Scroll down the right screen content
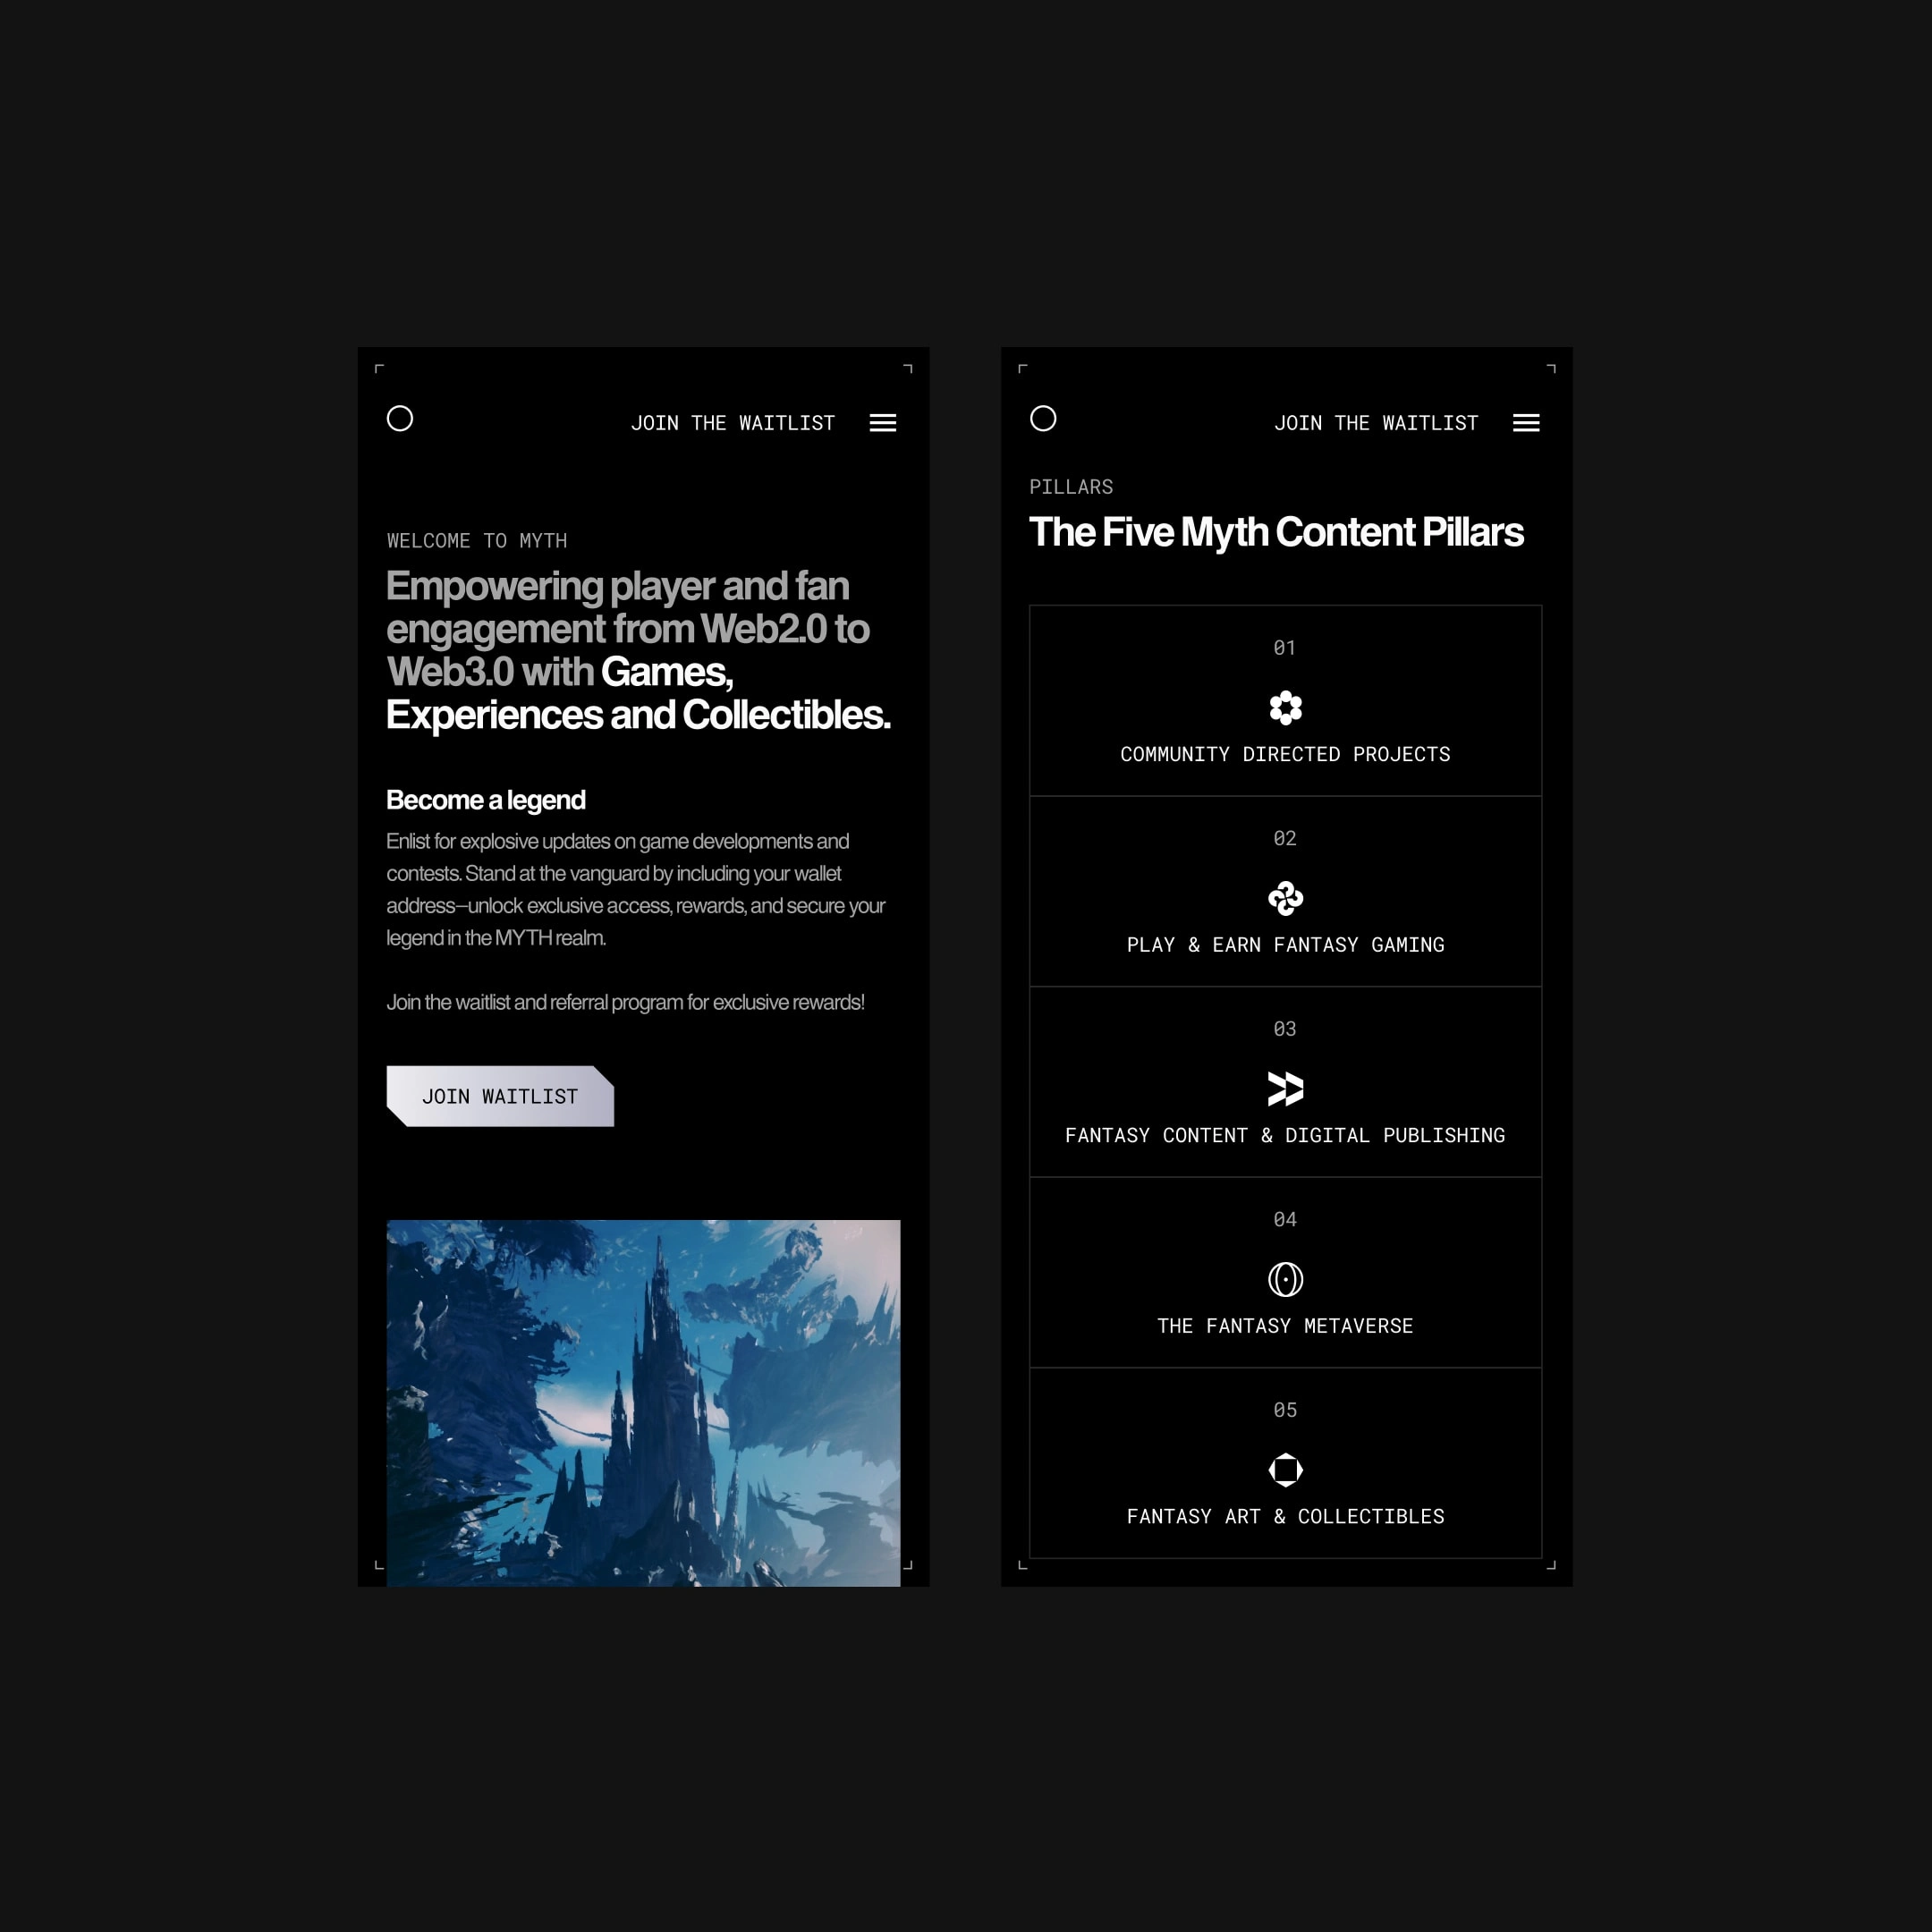Image resolution: width=1932 pixels, height=1932 pixels. click(x=1286, y=1062)
